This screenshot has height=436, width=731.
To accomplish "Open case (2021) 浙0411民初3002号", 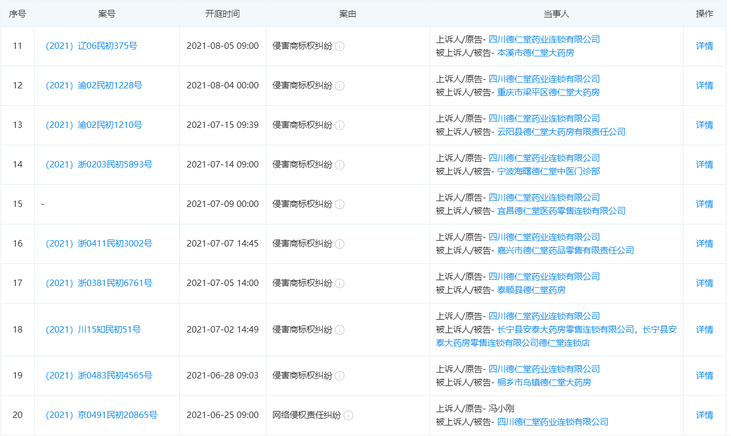I will [x=99, y=244].
